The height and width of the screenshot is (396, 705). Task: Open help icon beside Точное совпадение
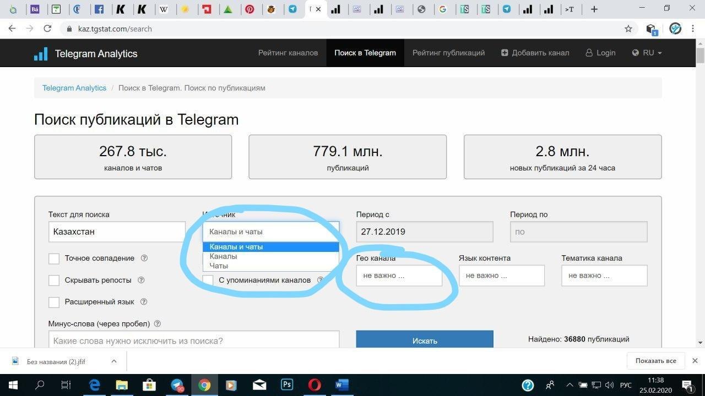(144, 258)
